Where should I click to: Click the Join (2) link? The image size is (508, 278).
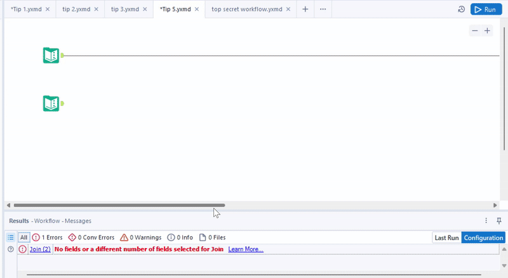point(40,249)
